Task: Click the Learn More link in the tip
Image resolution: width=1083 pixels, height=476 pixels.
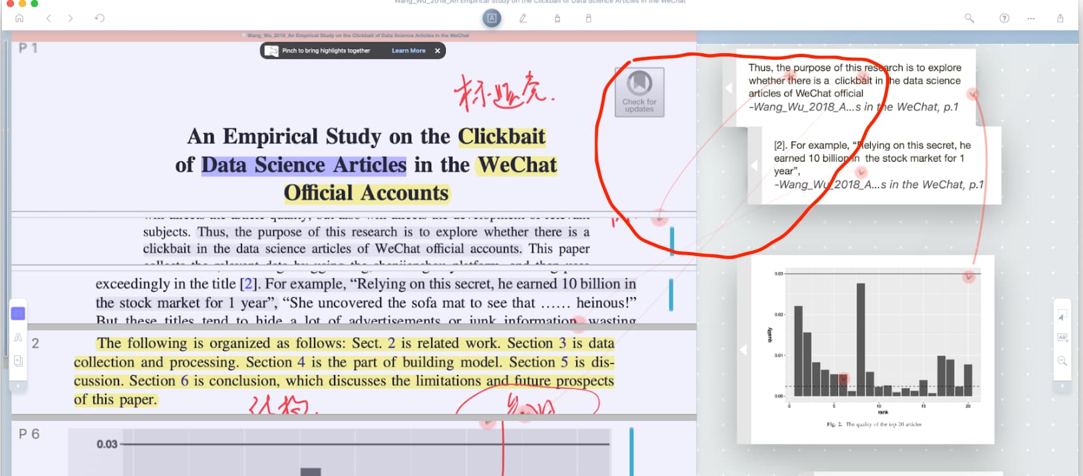Action: point(408,51)
